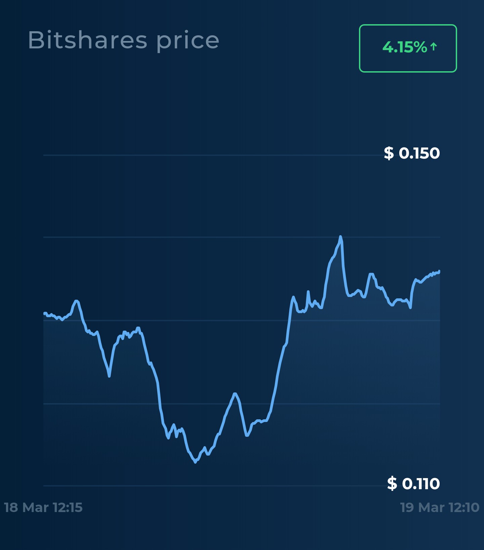The width and height of the screenshot is (484, 550).
Task: Click the "18 Mar 12:15" start date
Action: [43, 507]
